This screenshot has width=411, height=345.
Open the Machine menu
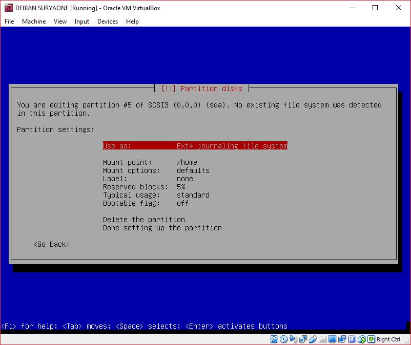[34, 21]
